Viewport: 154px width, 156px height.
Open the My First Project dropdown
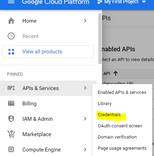[x=122, y=2]
